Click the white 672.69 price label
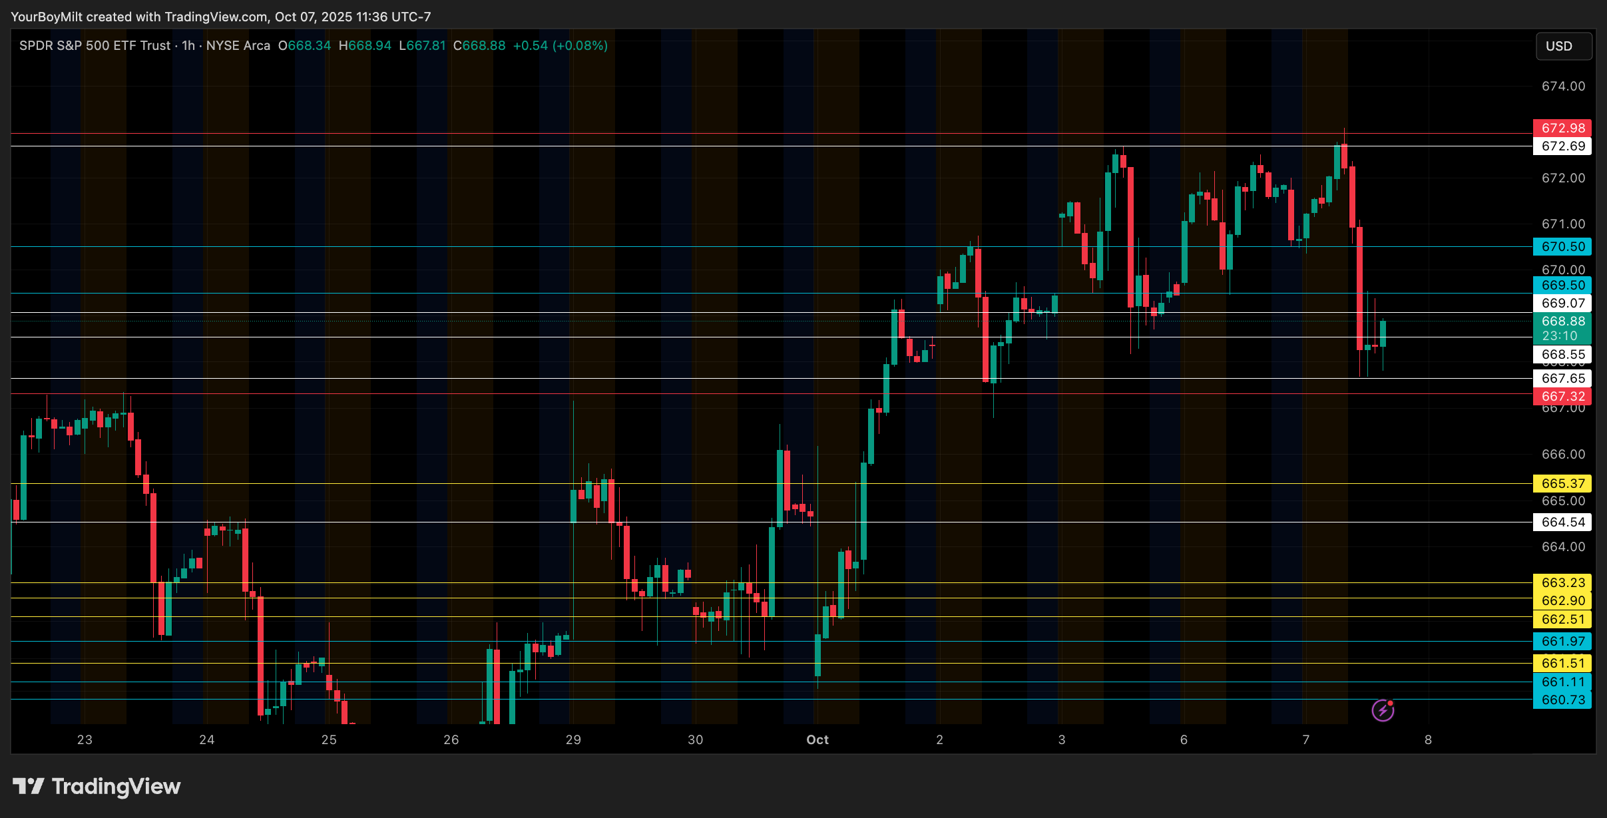The height and width of the screenshot is (818, 1607). click(1562, 146)
